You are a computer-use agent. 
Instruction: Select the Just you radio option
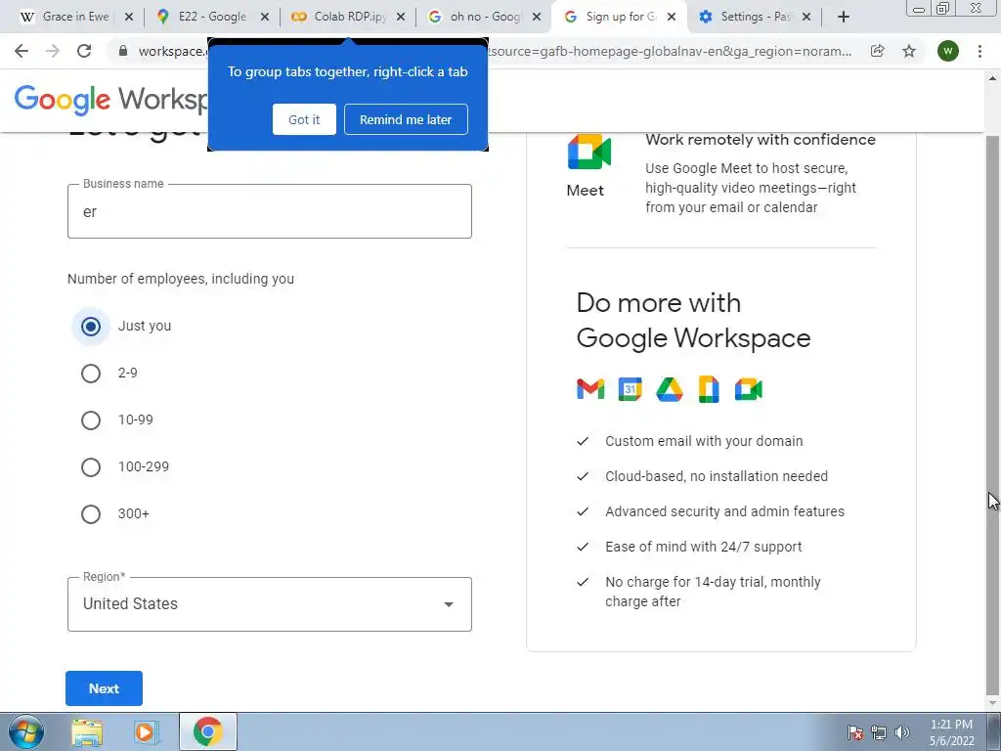(x=91, y=327)
